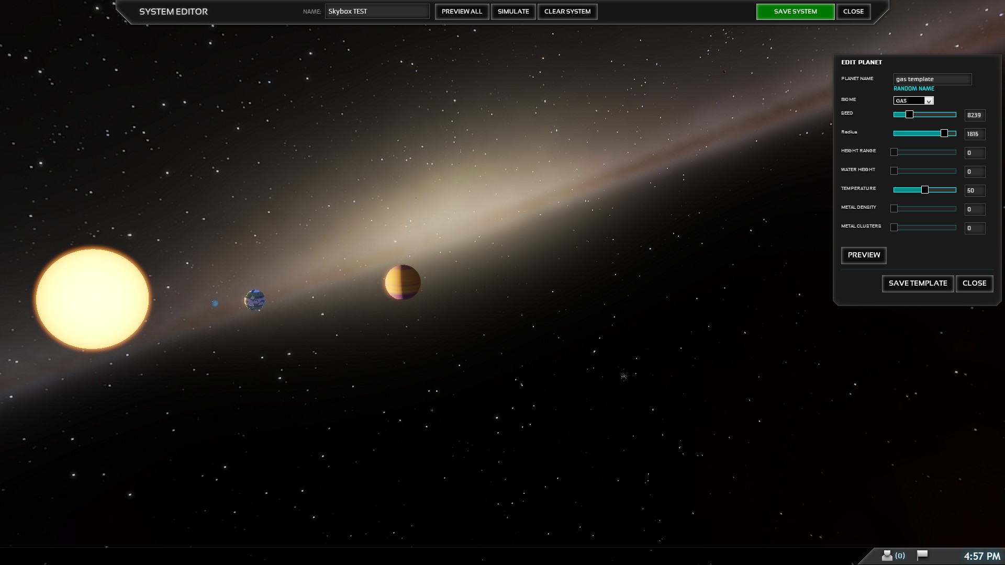Click the 4:57 PM clock
Viewport: 1005px width, 565px height.
(982, 556)
